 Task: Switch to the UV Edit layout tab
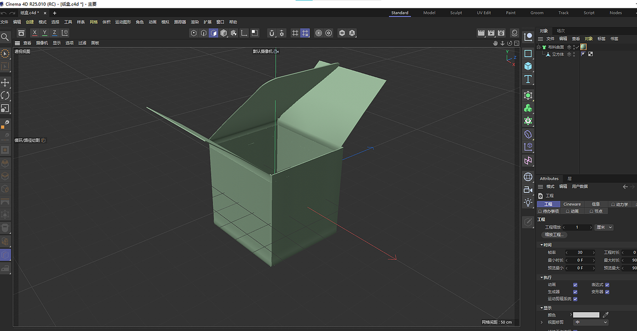[x=484, y=13]
